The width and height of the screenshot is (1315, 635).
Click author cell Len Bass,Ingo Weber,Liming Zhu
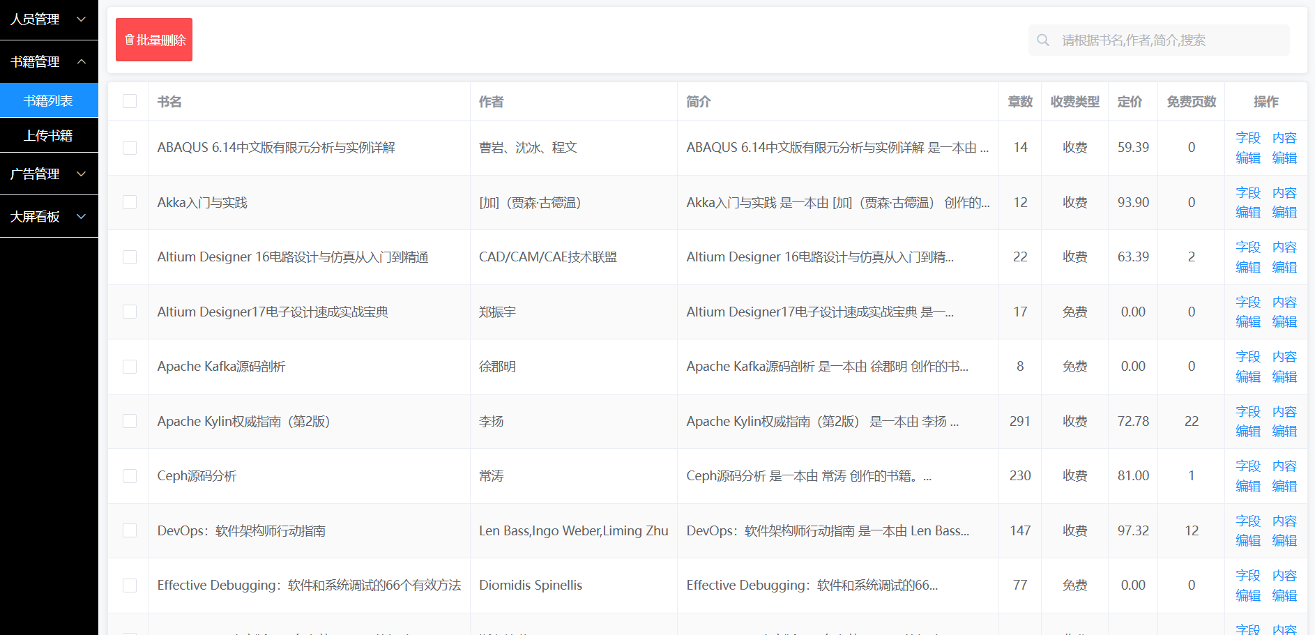coord(574,530)
